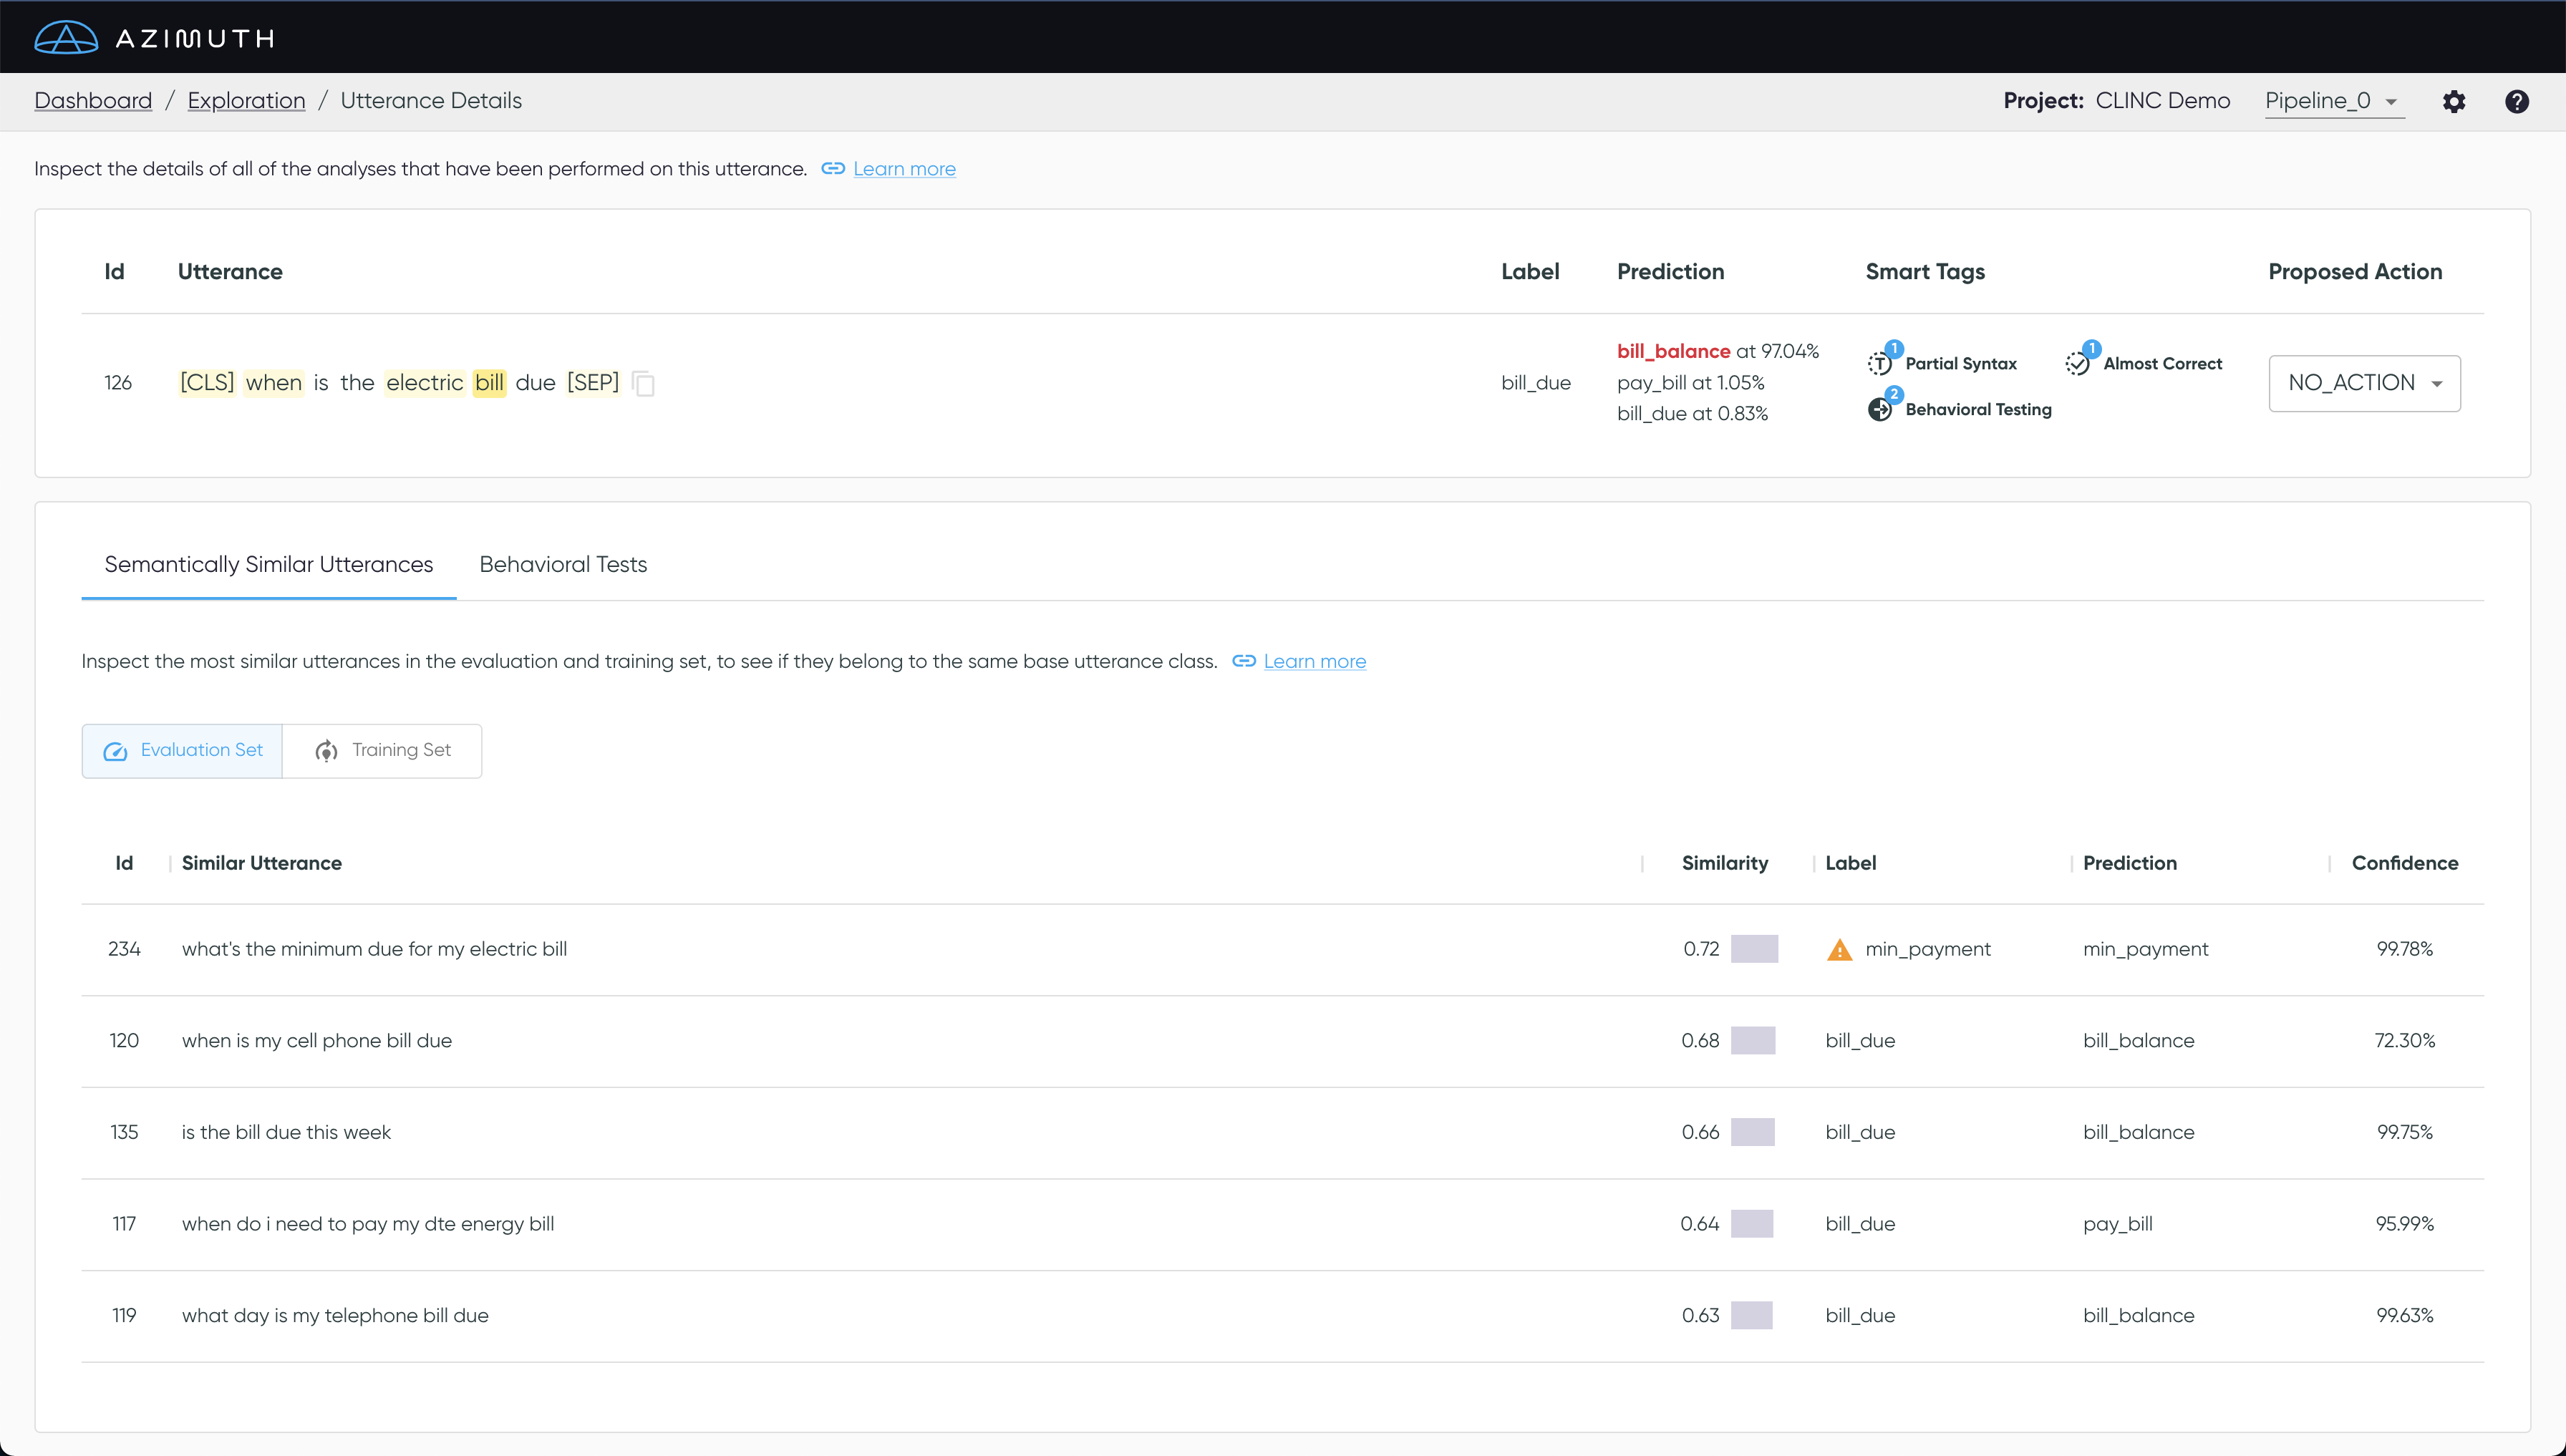This screenshot has height=1456, width=2566.
Task: Open the top Learn more link
Action: (904, 168)
